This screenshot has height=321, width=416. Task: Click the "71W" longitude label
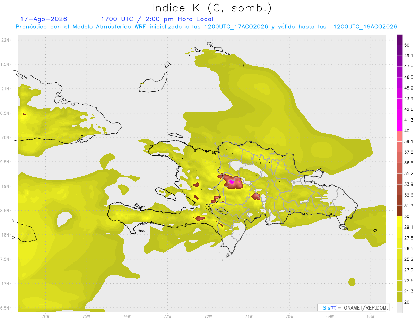(249, 316)
